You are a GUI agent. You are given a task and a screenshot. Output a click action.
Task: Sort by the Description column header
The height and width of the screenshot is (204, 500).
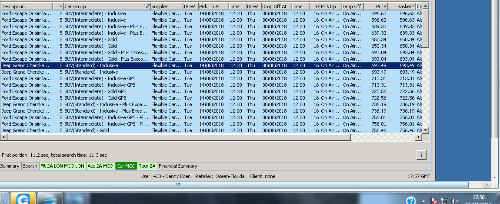coord(27,6)
